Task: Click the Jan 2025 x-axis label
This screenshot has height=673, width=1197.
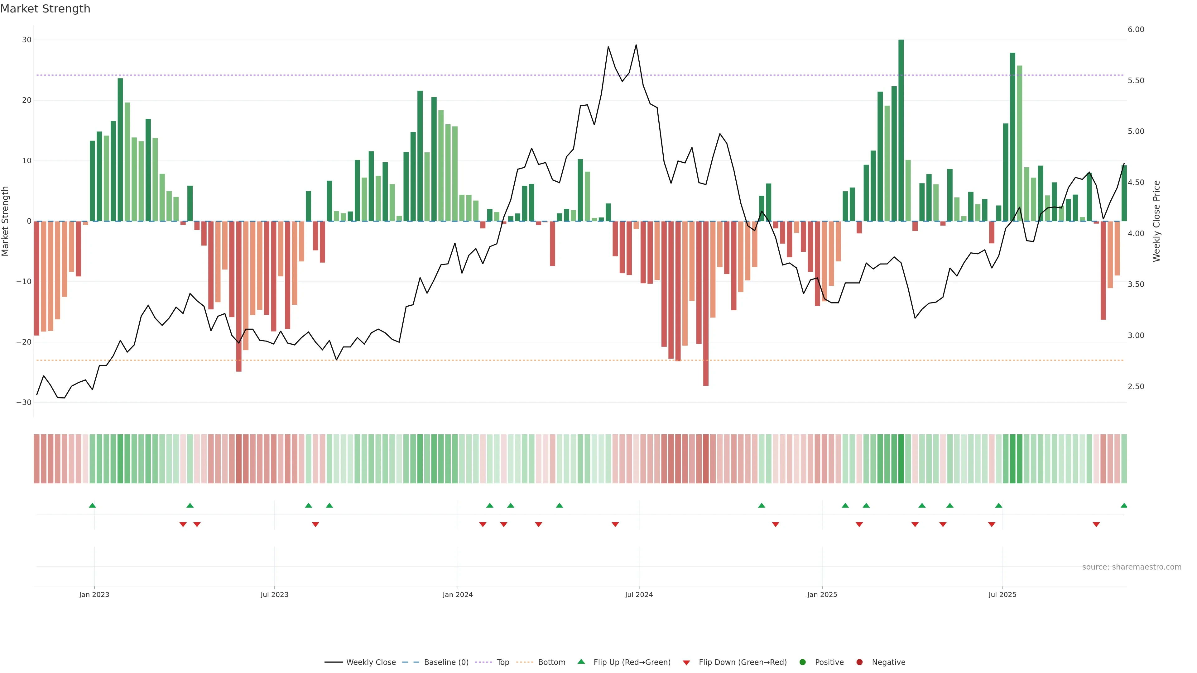Action: [x=822, y=594]
